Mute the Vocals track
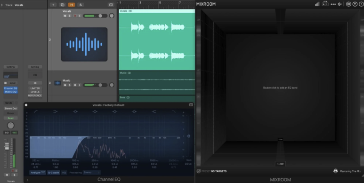The height and width of the screenshot is (183, 364). pos(65,16)
